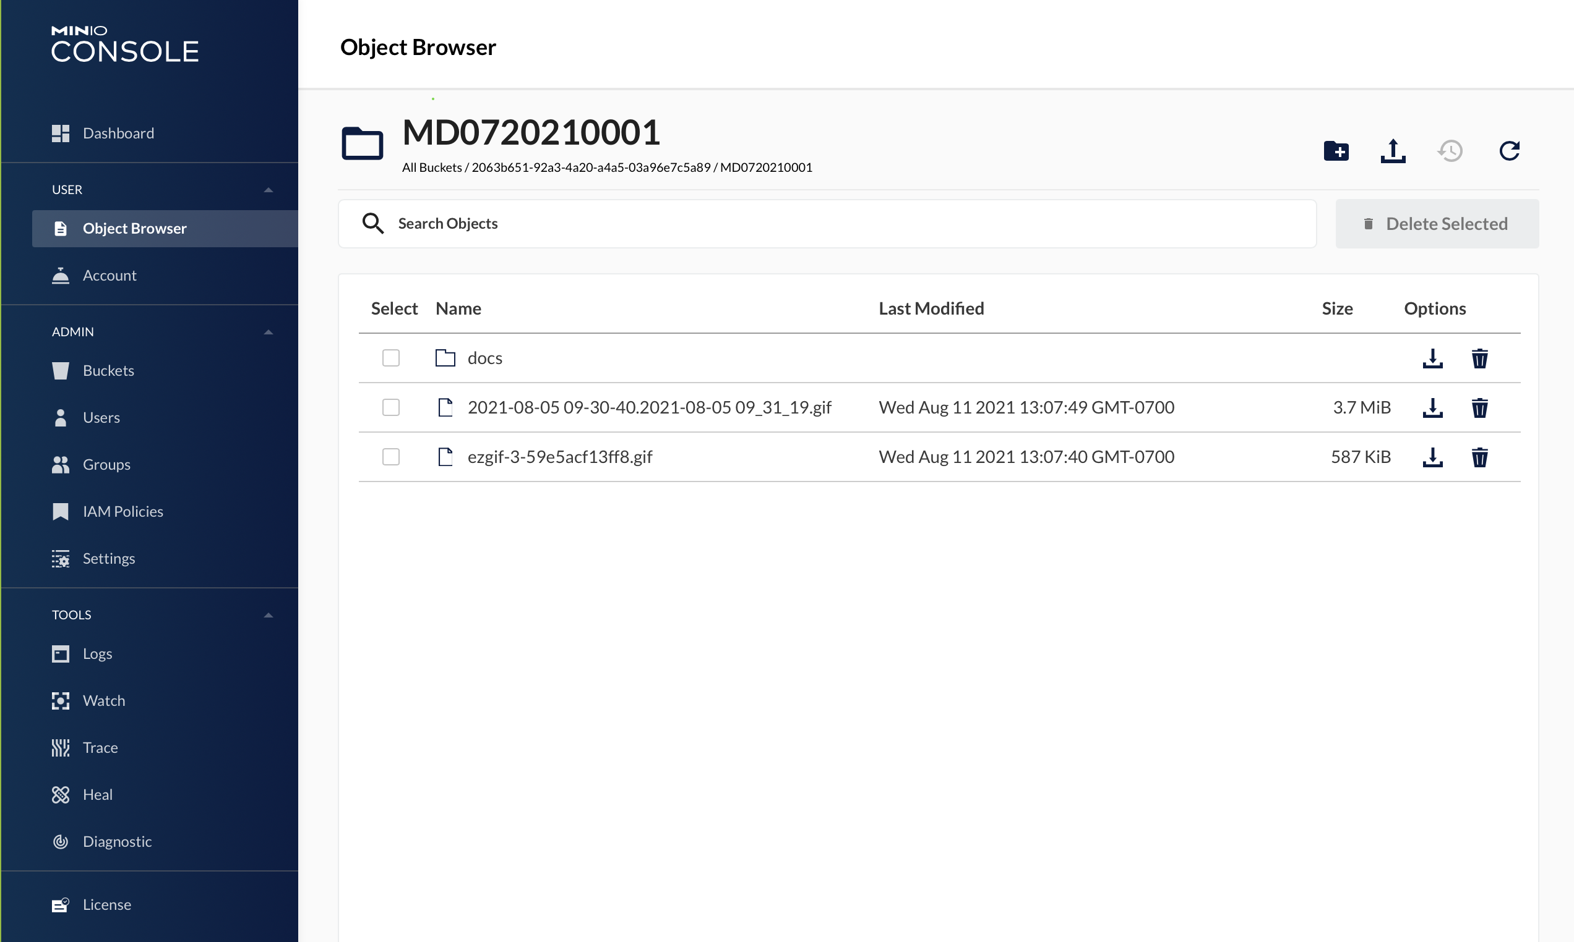Image resolution: width=1574 pixels, height=942 pixels.
Task: Click the Dashboard grid icon
Action: (61, 134)
